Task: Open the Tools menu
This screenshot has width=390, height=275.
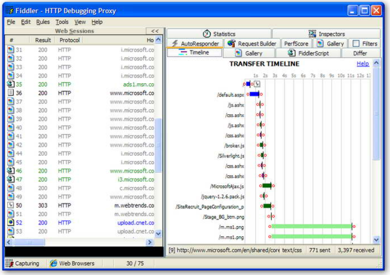Action: click(62, 22)
